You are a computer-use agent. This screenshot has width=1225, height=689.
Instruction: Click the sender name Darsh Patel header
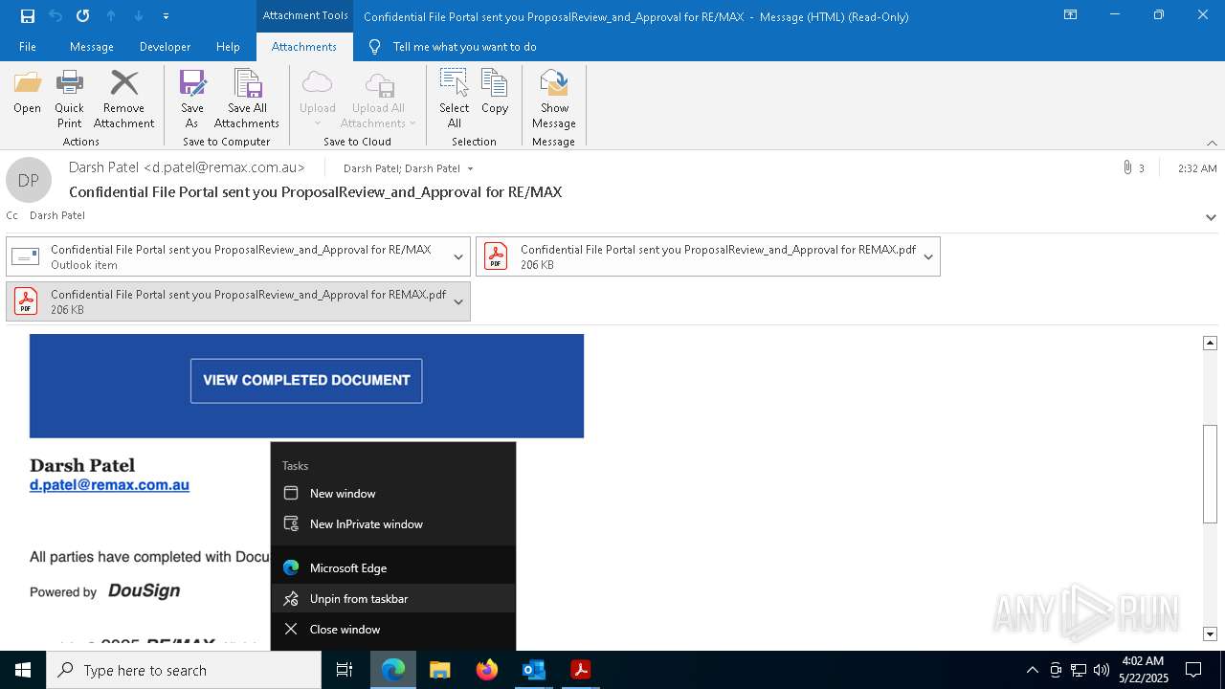tap(187, 167)
